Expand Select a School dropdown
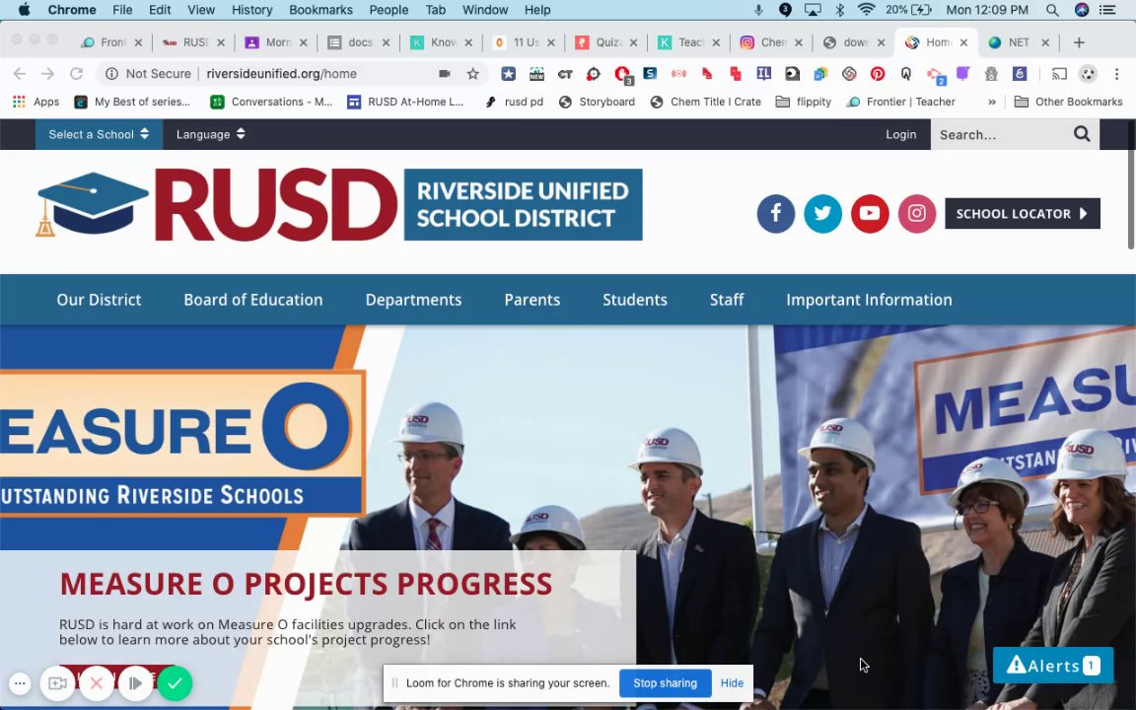The image size is (1136, 710). [x=100, y=134]
